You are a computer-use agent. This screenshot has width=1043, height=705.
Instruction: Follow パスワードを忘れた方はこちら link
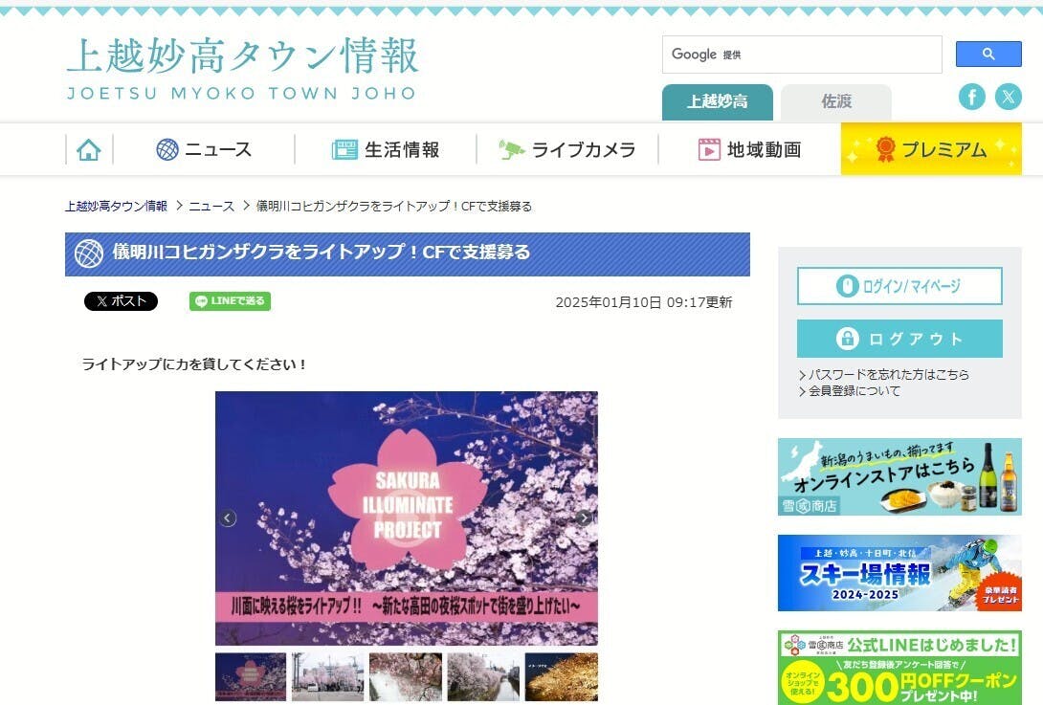(x=883, y=374)
